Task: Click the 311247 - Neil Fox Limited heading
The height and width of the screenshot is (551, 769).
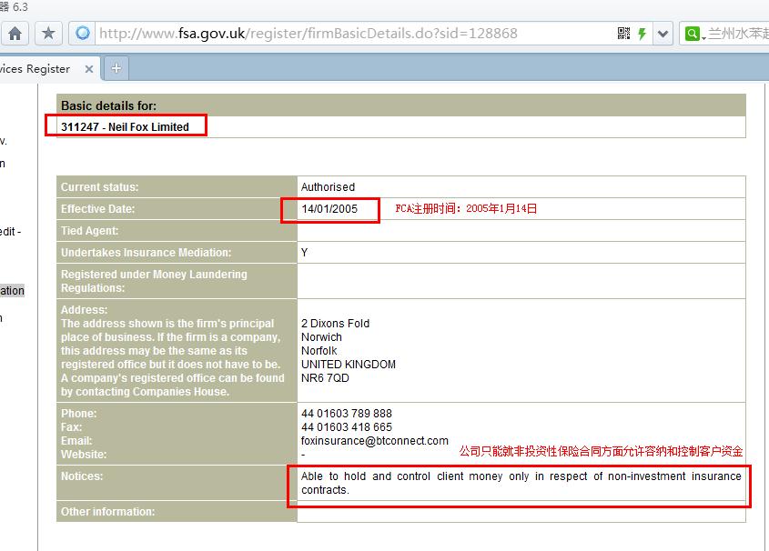Action: coord(125,127)
